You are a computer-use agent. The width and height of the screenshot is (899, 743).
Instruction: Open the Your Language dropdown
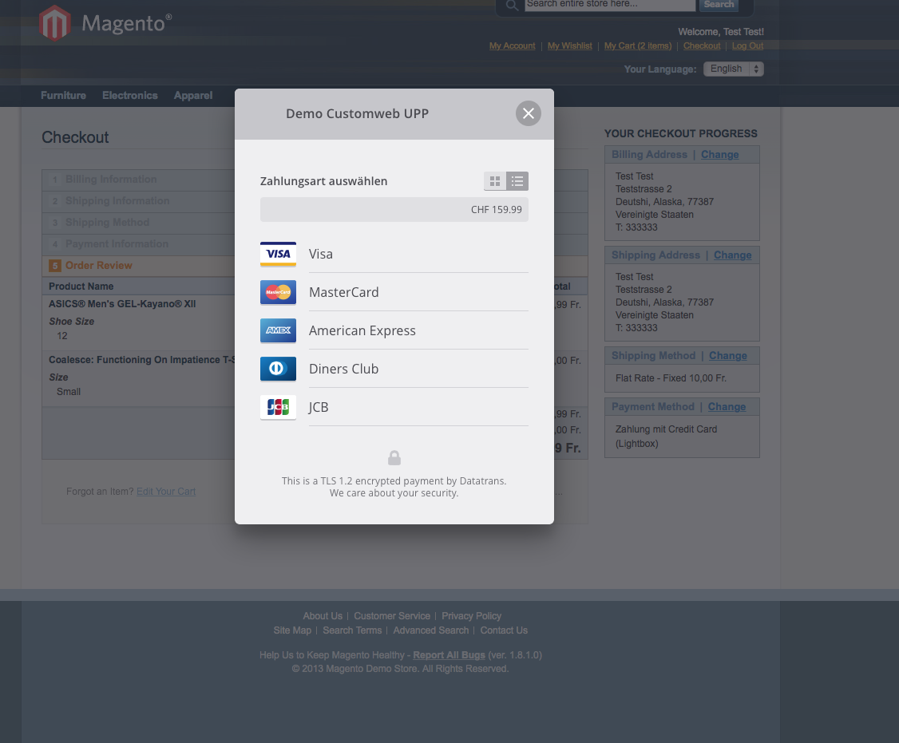[x=733, y=69]
